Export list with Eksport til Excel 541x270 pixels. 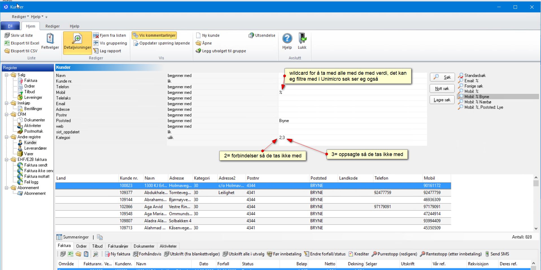tap(22, 43)
